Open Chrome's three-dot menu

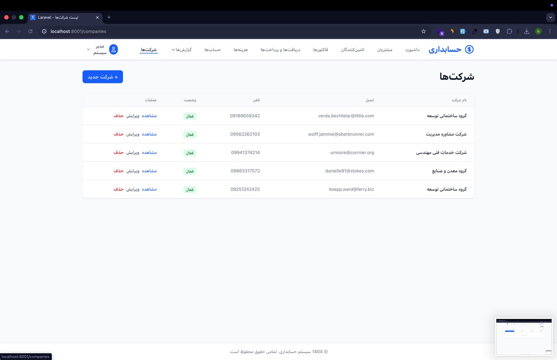550,32
